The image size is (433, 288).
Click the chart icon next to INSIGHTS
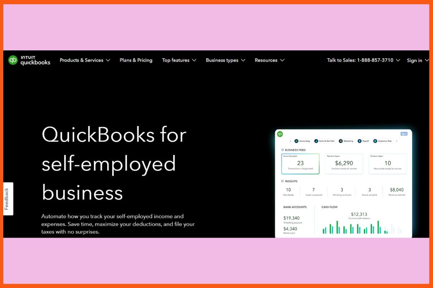coord(283,181)
